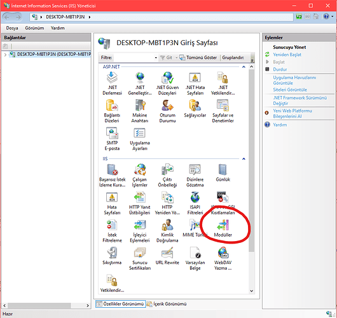The image size is (337, 318).
Task: Open MIME Türleri icon
Action: 195,228
